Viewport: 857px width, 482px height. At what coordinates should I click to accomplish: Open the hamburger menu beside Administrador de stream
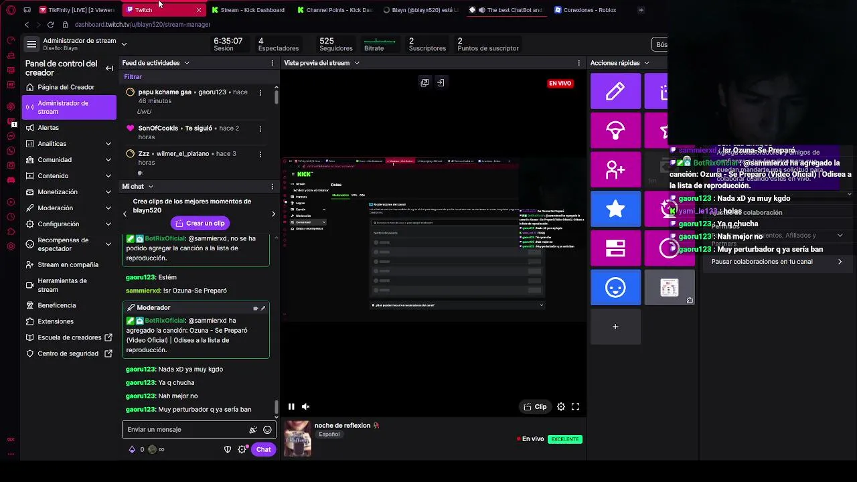[31, 44]
